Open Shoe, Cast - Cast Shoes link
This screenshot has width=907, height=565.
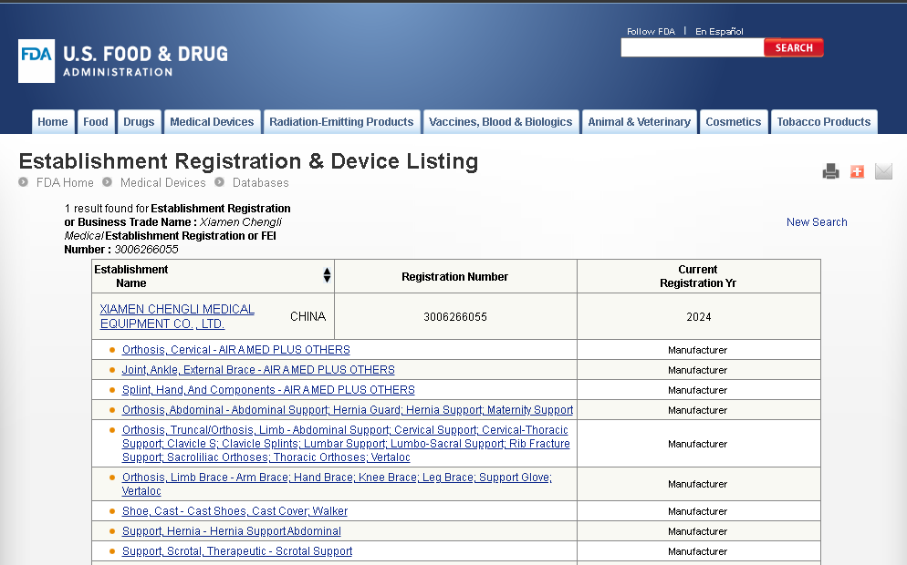235,510
